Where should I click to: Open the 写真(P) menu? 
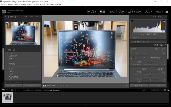pyautogui.click(x=23, y=5)
